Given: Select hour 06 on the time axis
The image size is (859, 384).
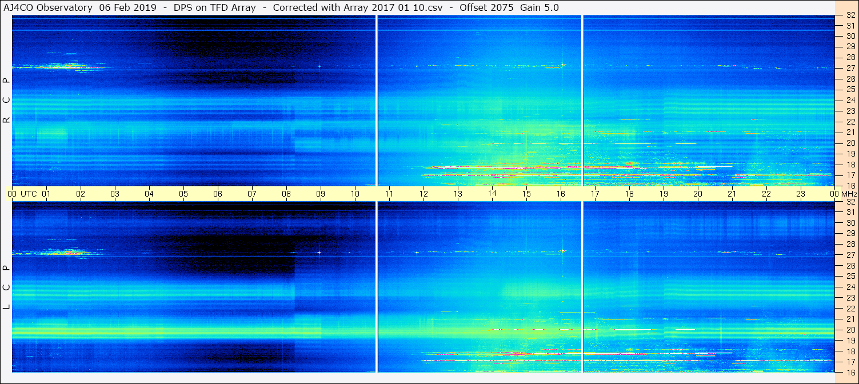Looking at the screenshot, I should (x=218, y=194).
